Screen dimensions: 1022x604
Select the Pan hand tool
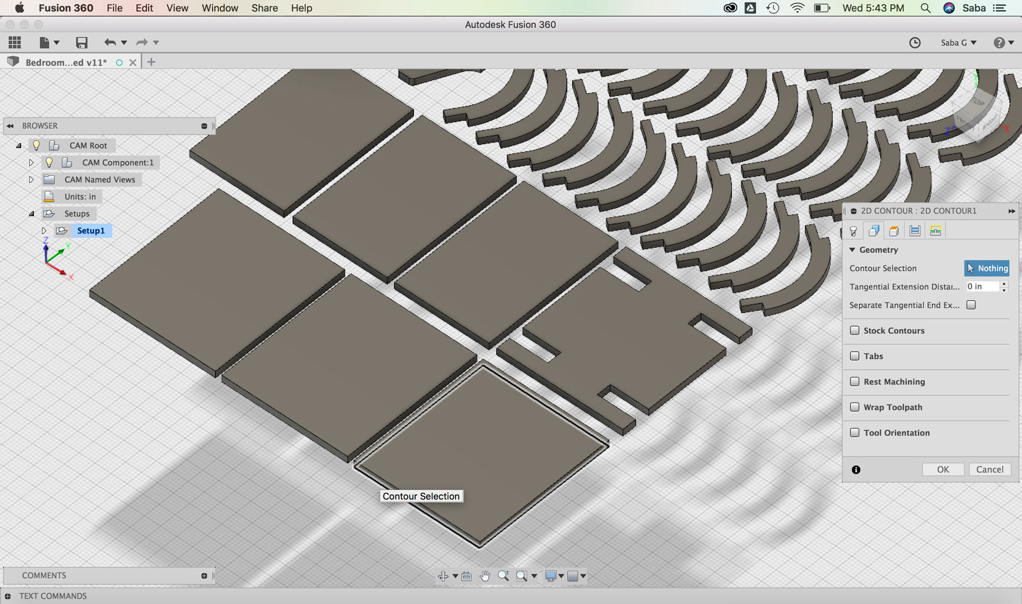click(484, 576)
